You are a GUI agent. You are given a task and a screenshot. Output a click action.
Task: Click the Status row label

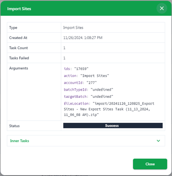pyautogui.click(x=15, y=126)
